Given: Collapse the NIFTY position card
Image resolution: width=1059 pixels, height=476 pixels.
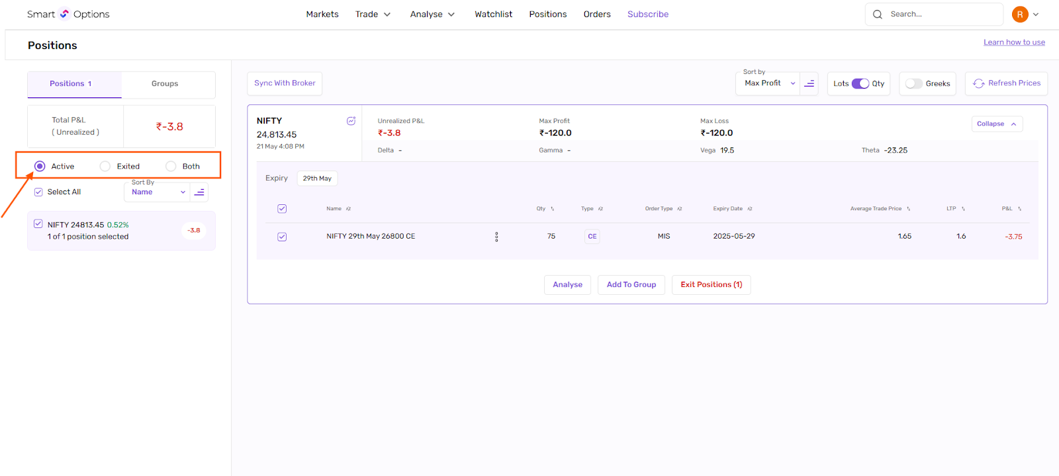Looking at the screenshot, I should pos(997,124).
